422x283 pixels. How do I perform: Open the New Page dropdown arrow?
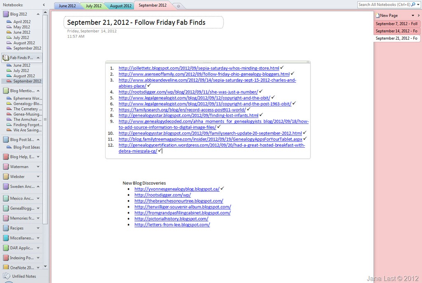(x=413, y=16)
